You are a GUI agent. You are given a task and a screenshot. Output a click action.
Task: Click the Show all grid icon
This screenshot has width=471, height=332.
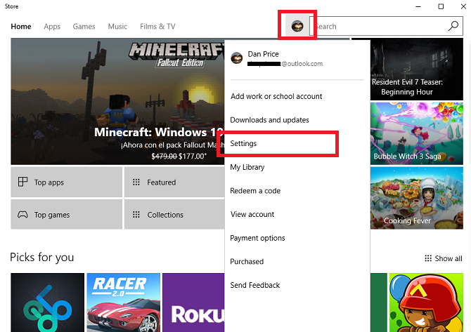[428, 258]
